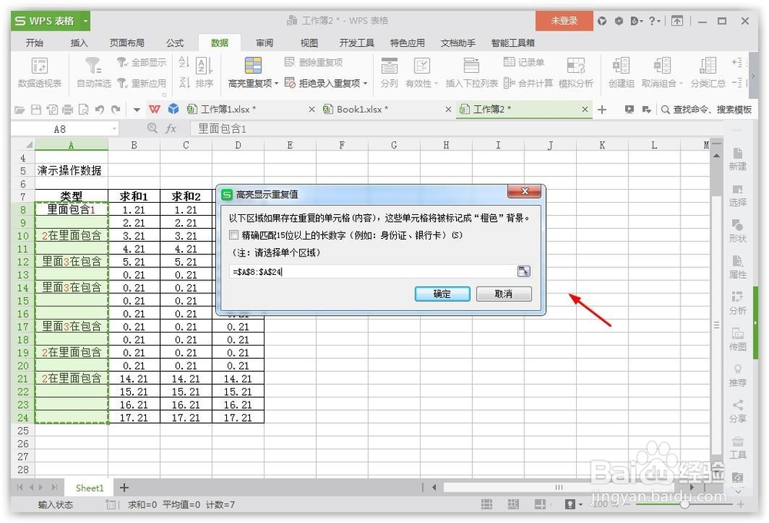Switch to 工作簿1.xlsx document tab
769x523 pixels.
(x=250, y=109)
